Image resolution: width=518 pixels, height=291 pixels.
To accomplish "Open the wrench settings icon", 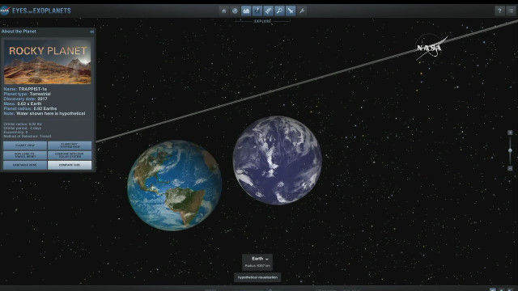I will (302, 11).
